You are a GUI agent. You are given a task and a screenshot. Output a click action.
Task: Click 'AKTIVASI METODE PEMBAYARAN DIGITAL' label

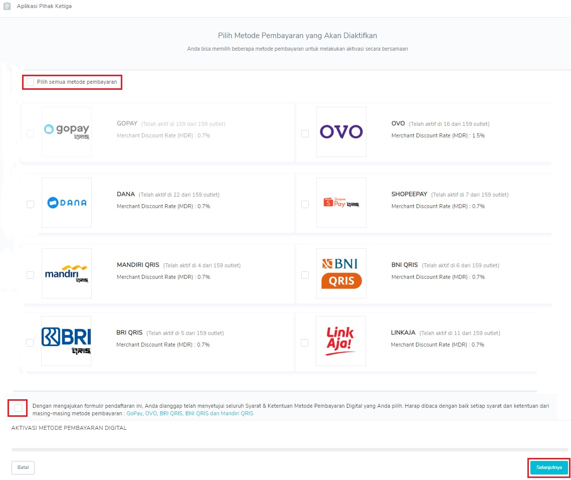(x=69, y=428)
